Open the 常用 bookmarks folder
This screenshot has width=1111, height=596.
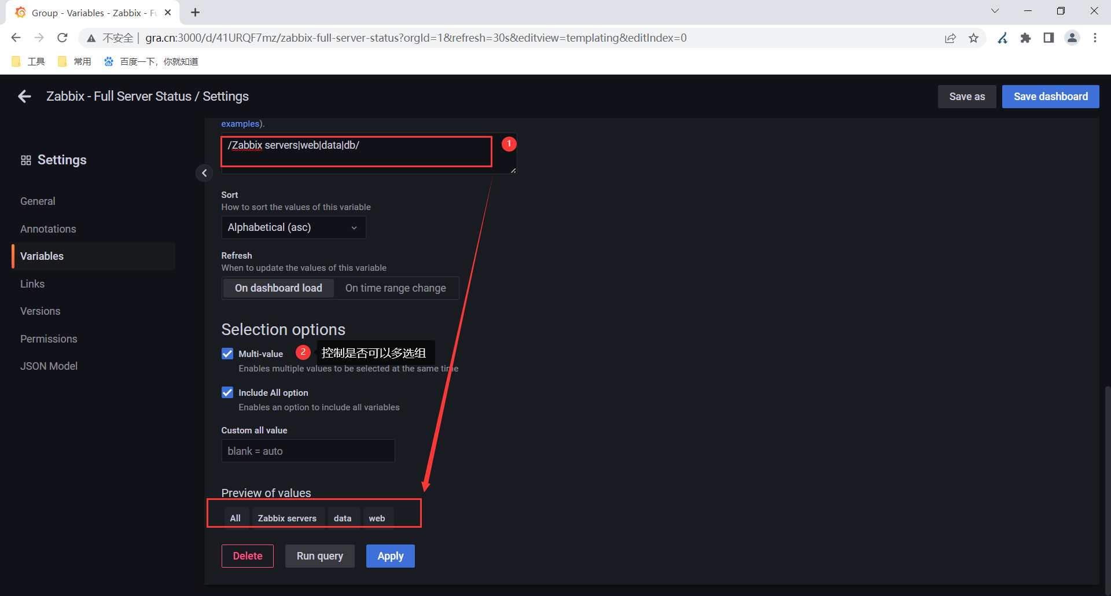[x=75, y=62]
